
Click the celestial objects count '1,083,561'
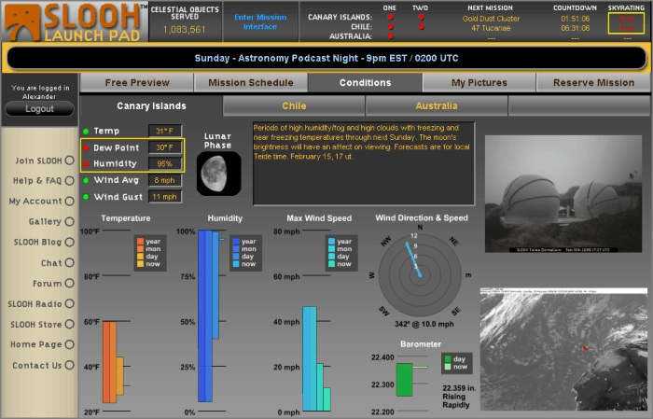184,30
